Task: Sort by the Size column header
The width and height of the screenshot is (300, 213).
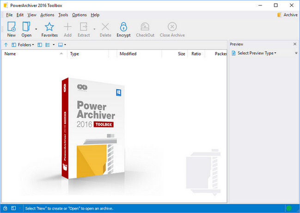Action: pos(175,54)
